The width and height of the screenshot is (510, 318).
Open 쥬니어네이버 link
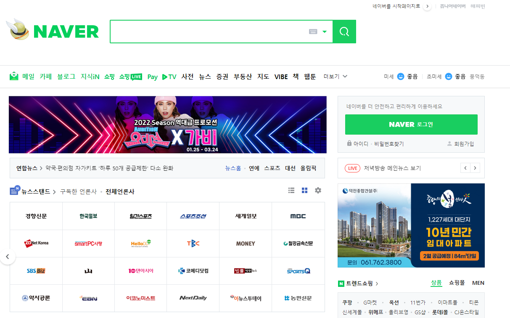pyautogui.click(x=453, y=6)
